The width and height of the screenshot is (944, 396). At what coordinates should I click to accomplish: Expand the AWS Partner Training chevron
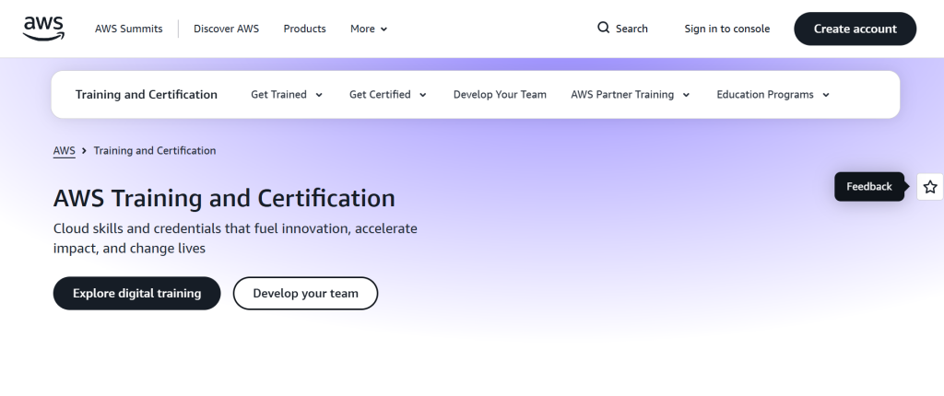click(x=686, y=95)
